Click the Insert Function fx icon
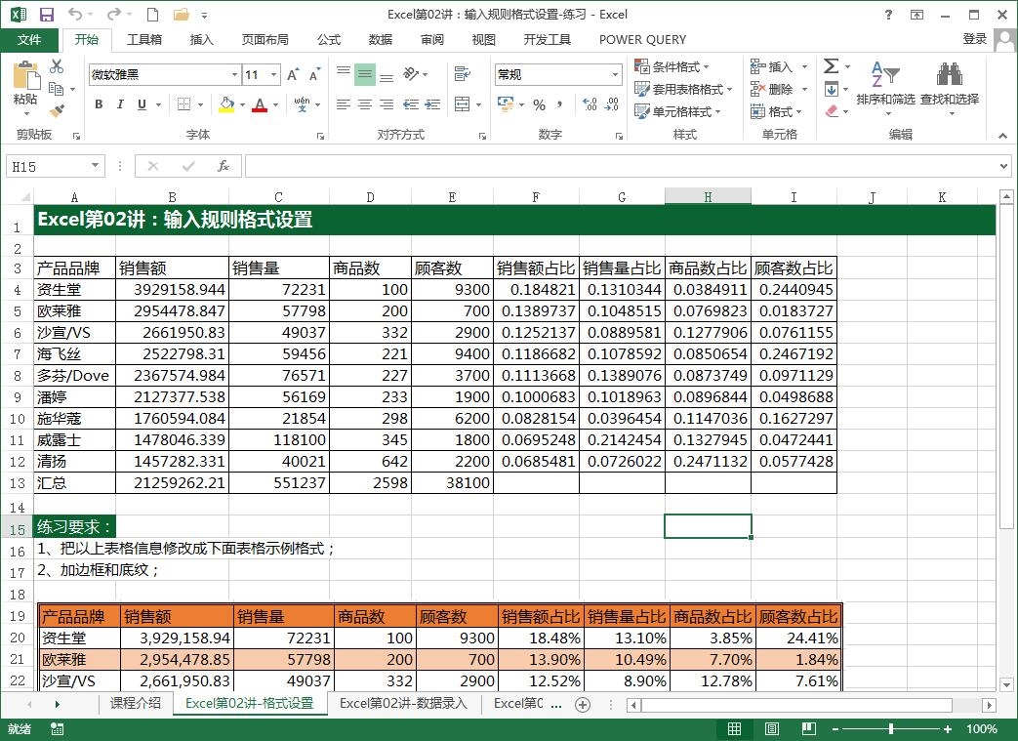The image size is (1018, 741). coord(224,166)
